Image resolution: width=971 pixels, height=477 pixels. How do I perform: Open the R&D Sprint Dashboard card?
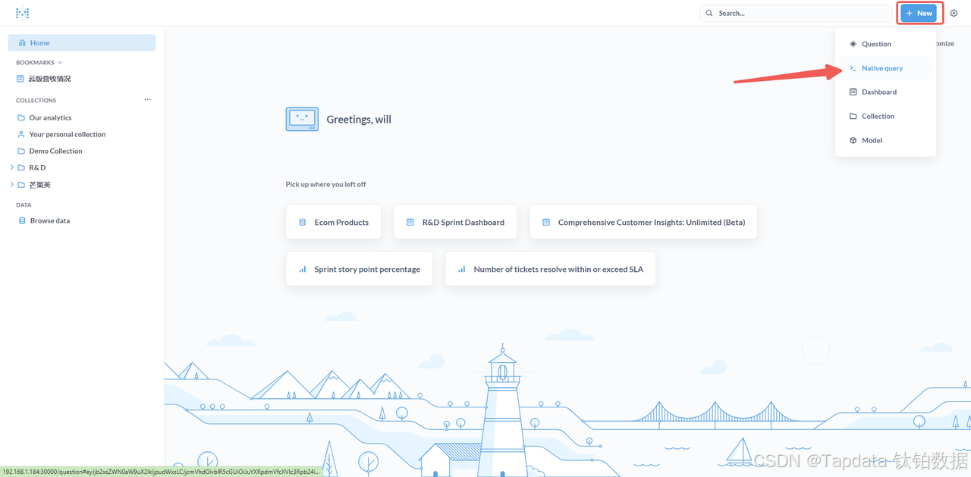coord(455,223)
